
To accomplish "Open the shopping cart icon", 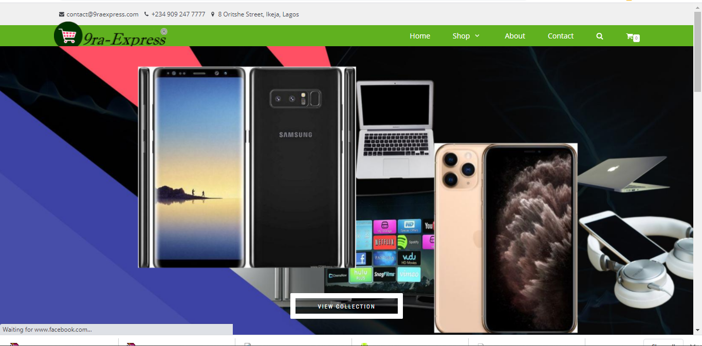I will 630,36.
